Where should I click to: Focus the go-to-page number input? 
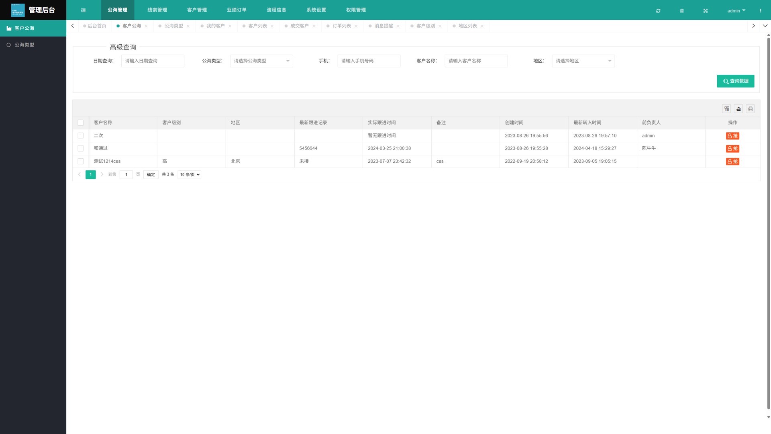(126, 174)
